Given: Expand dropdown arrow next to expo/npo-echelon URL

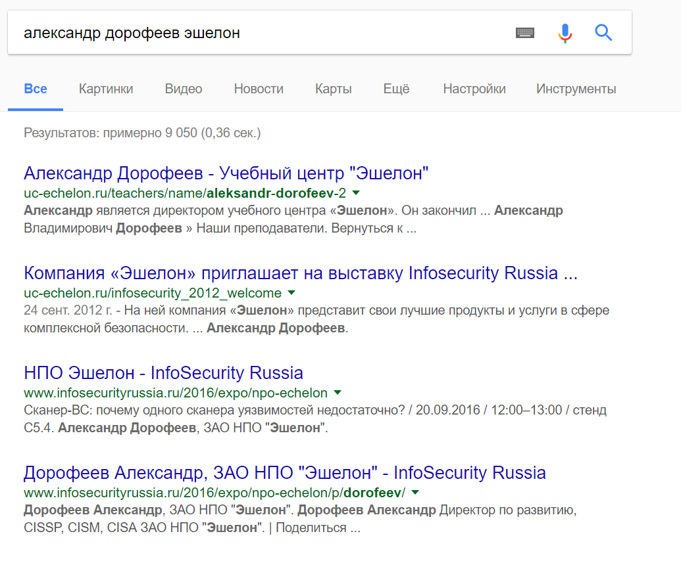Looking at the screenshot, I should click(338, 393).
